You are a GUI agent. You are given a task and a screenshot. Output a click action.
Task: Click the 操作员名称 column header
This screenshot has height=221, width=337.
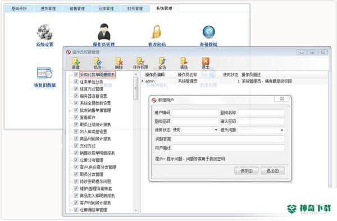(x=188, y=75)
